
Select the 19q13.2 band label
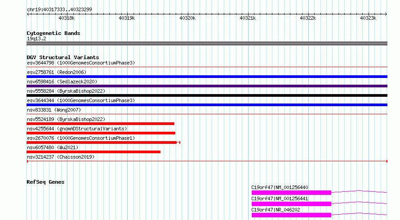36,39
